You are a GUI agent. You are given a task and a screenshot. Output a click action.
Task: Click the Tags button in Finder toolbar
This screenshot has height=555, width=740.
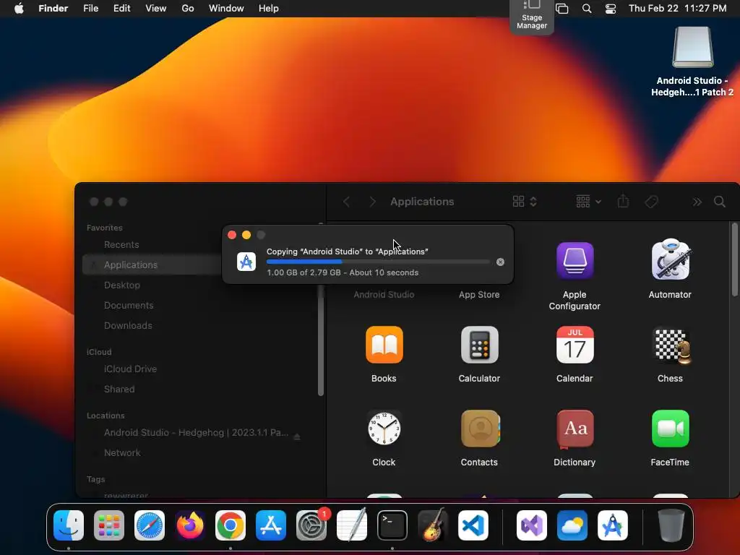point(651,202)
